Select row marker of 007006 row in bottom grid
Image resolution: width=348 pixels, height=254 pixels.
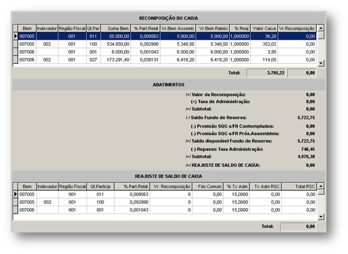click(x=15, y=210)
